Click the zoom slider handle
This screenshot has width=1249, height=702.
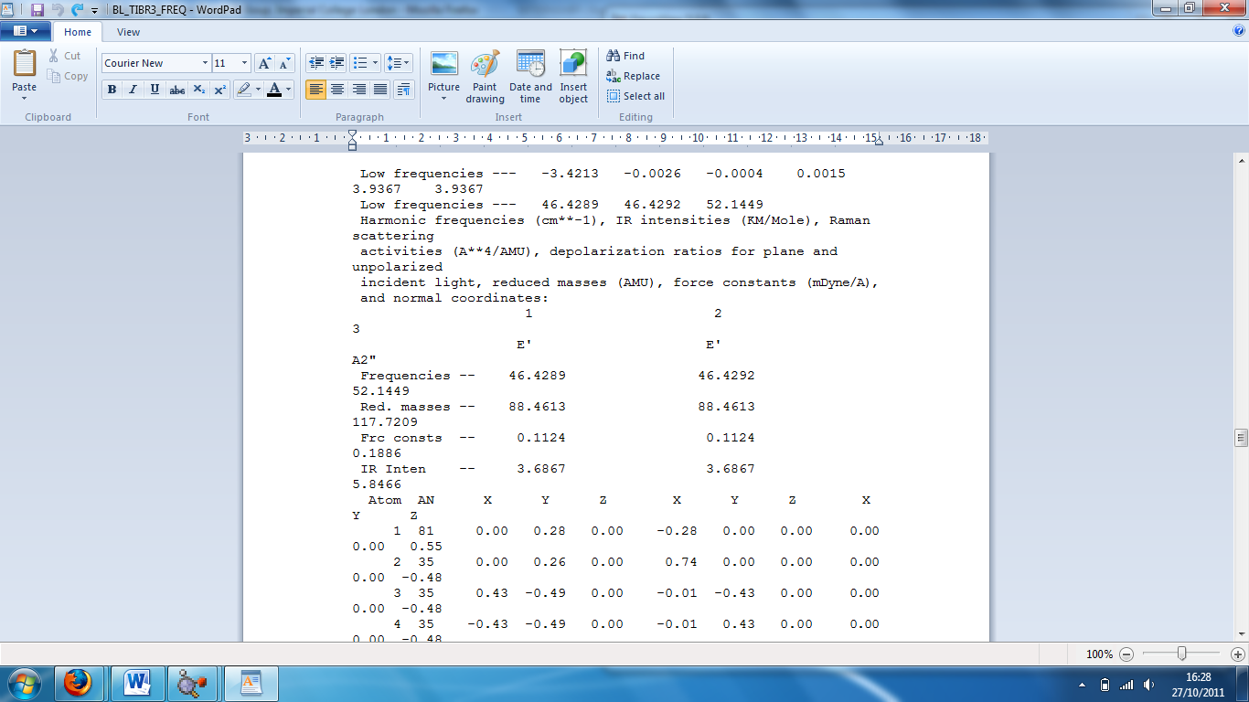(1182, 654)
